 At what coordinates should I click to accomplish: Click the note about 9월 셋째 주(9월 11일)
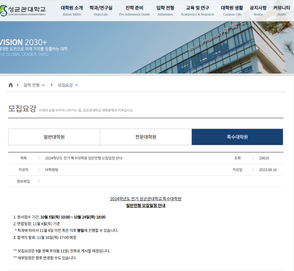click(x=62, y=251)
